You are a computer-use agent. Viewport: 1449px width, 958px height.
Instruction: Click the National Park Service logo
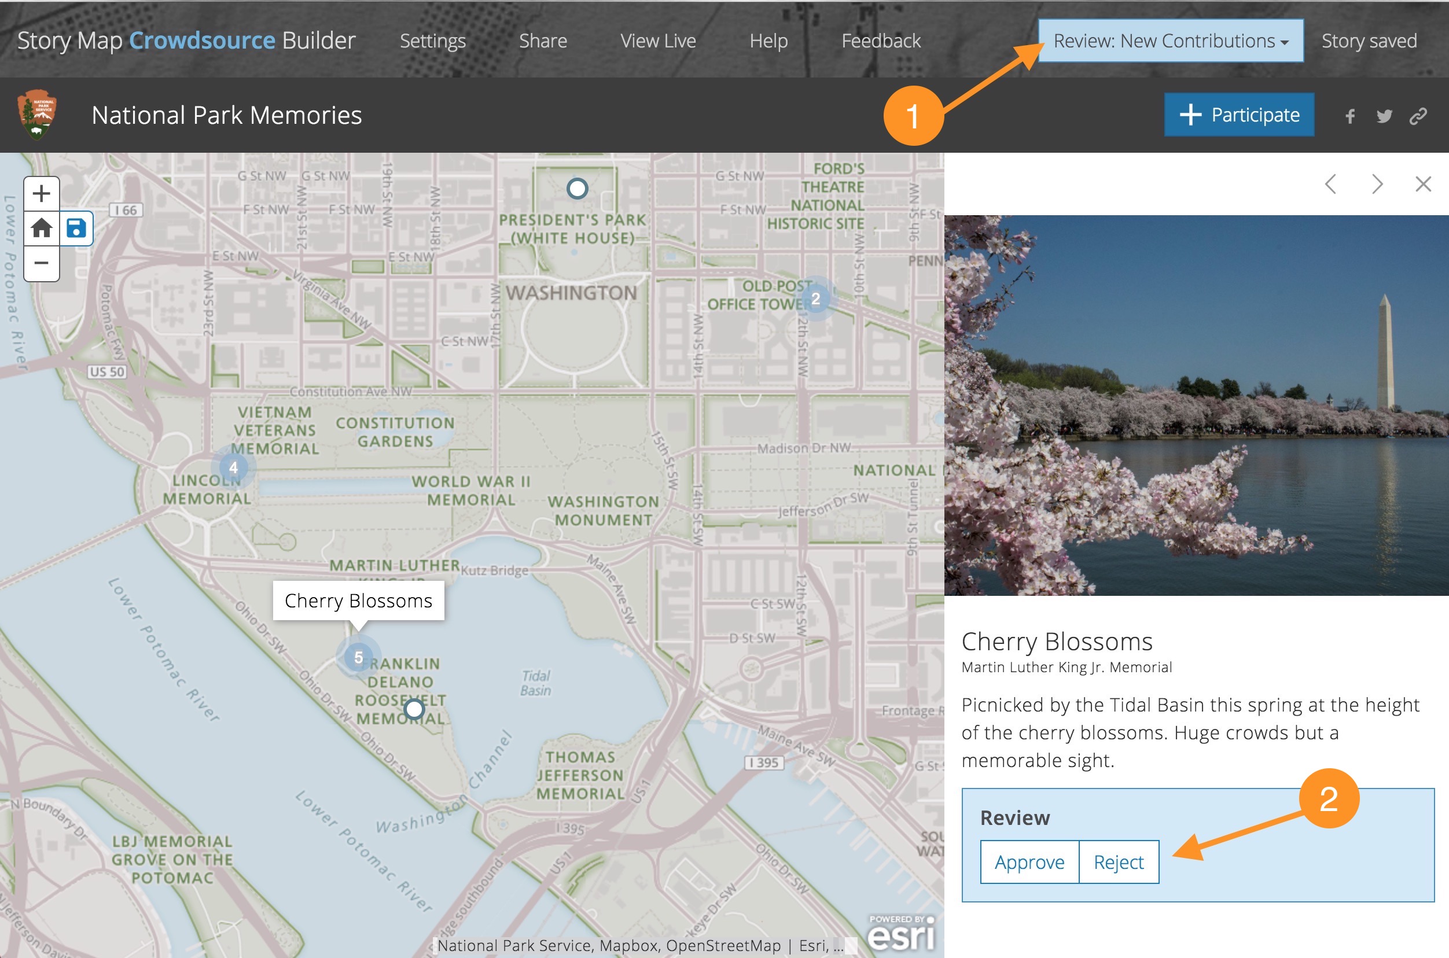38,115
